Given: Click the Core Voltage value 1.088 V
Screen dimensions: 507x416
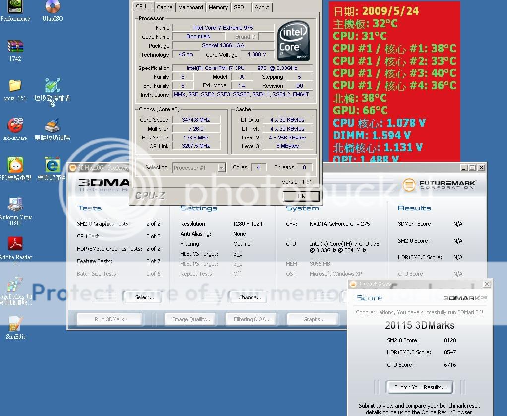Looking at the screenshot, I should [x=257, y=54].
